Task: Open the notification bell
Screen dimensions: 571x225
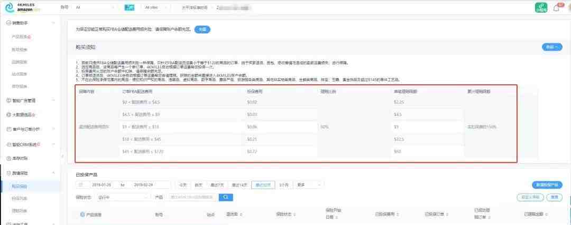Action: click(x=556, y=7)
